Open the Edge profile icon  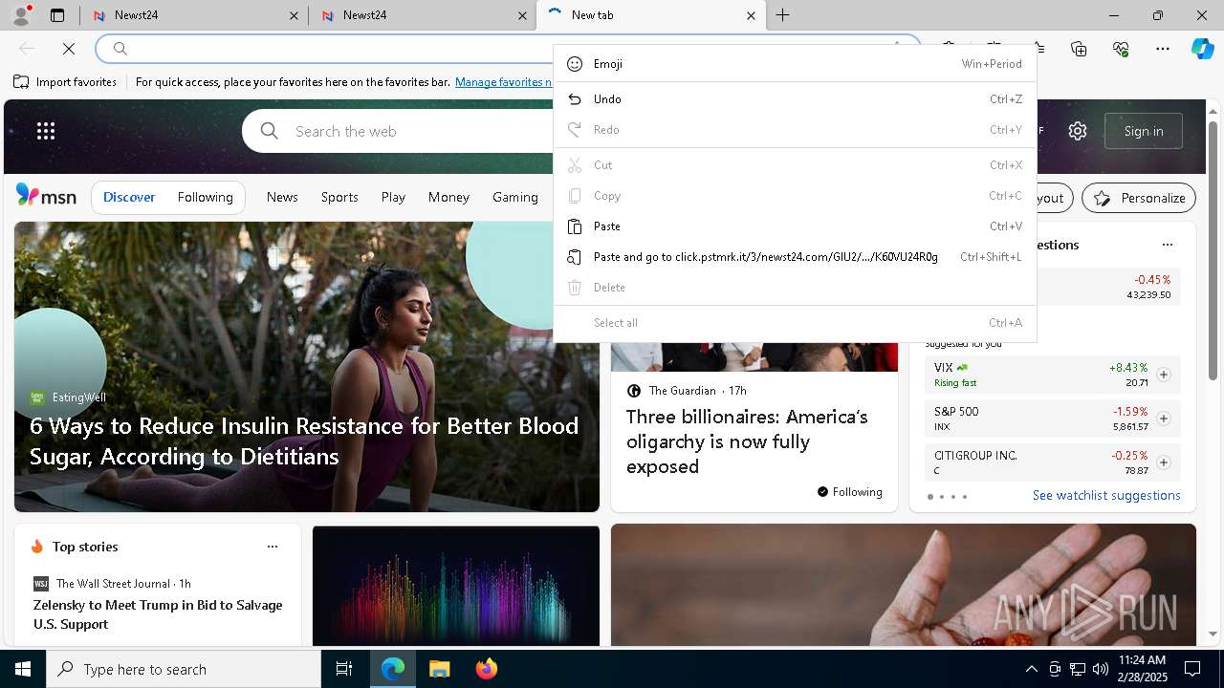coord(21,15)
